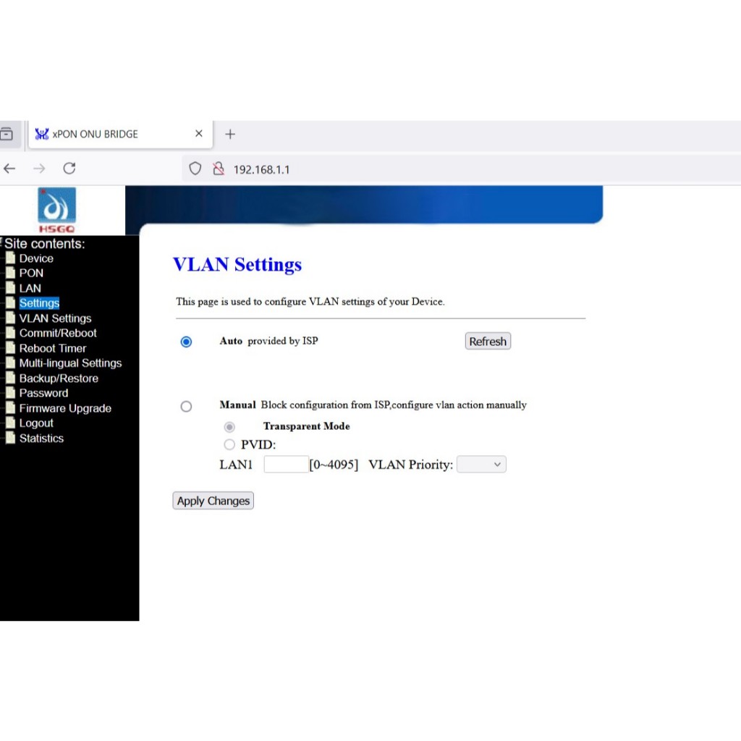Click the LAN1 VLAN ID input field
This screenshot has height=741, width=741.
(x=286, y=465)
